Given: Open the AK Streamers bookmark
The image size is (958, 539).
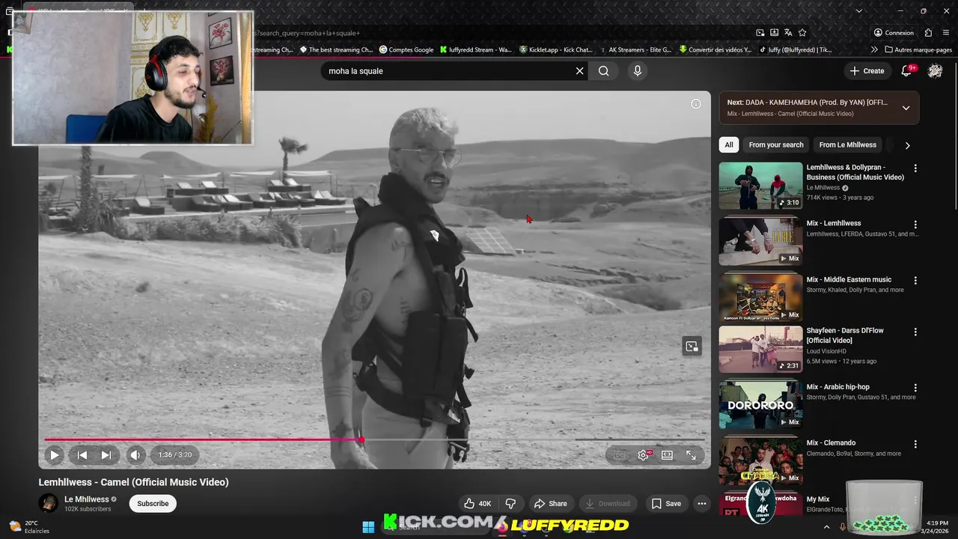Looking at the screenshot, I should point(635,49).
